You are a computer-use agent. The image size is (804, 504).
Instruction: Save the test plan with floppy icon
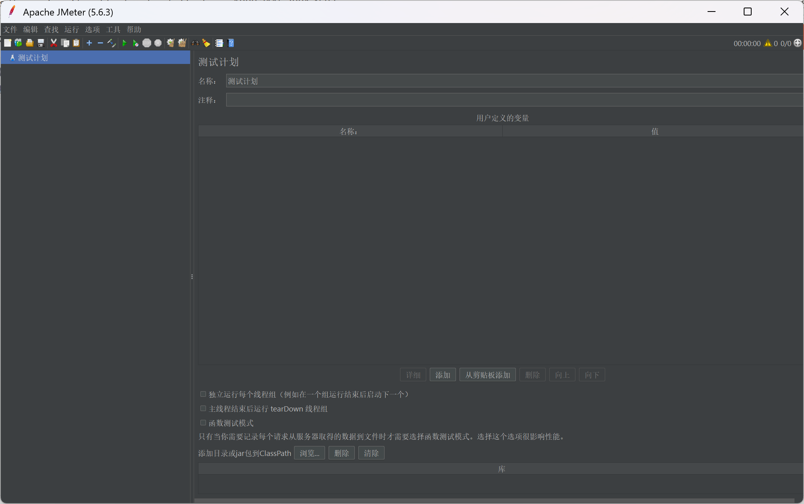point(40,43)
